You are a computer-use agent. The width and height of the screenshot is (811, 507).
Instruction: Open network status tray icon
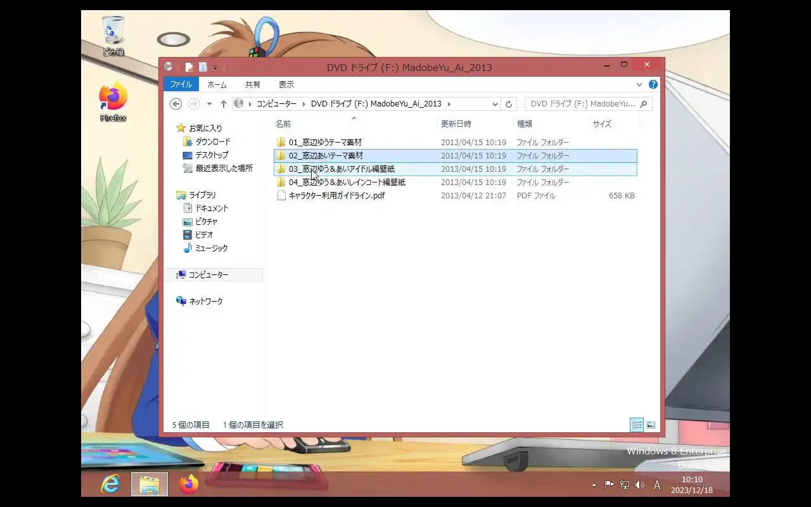tap(624, 485)
